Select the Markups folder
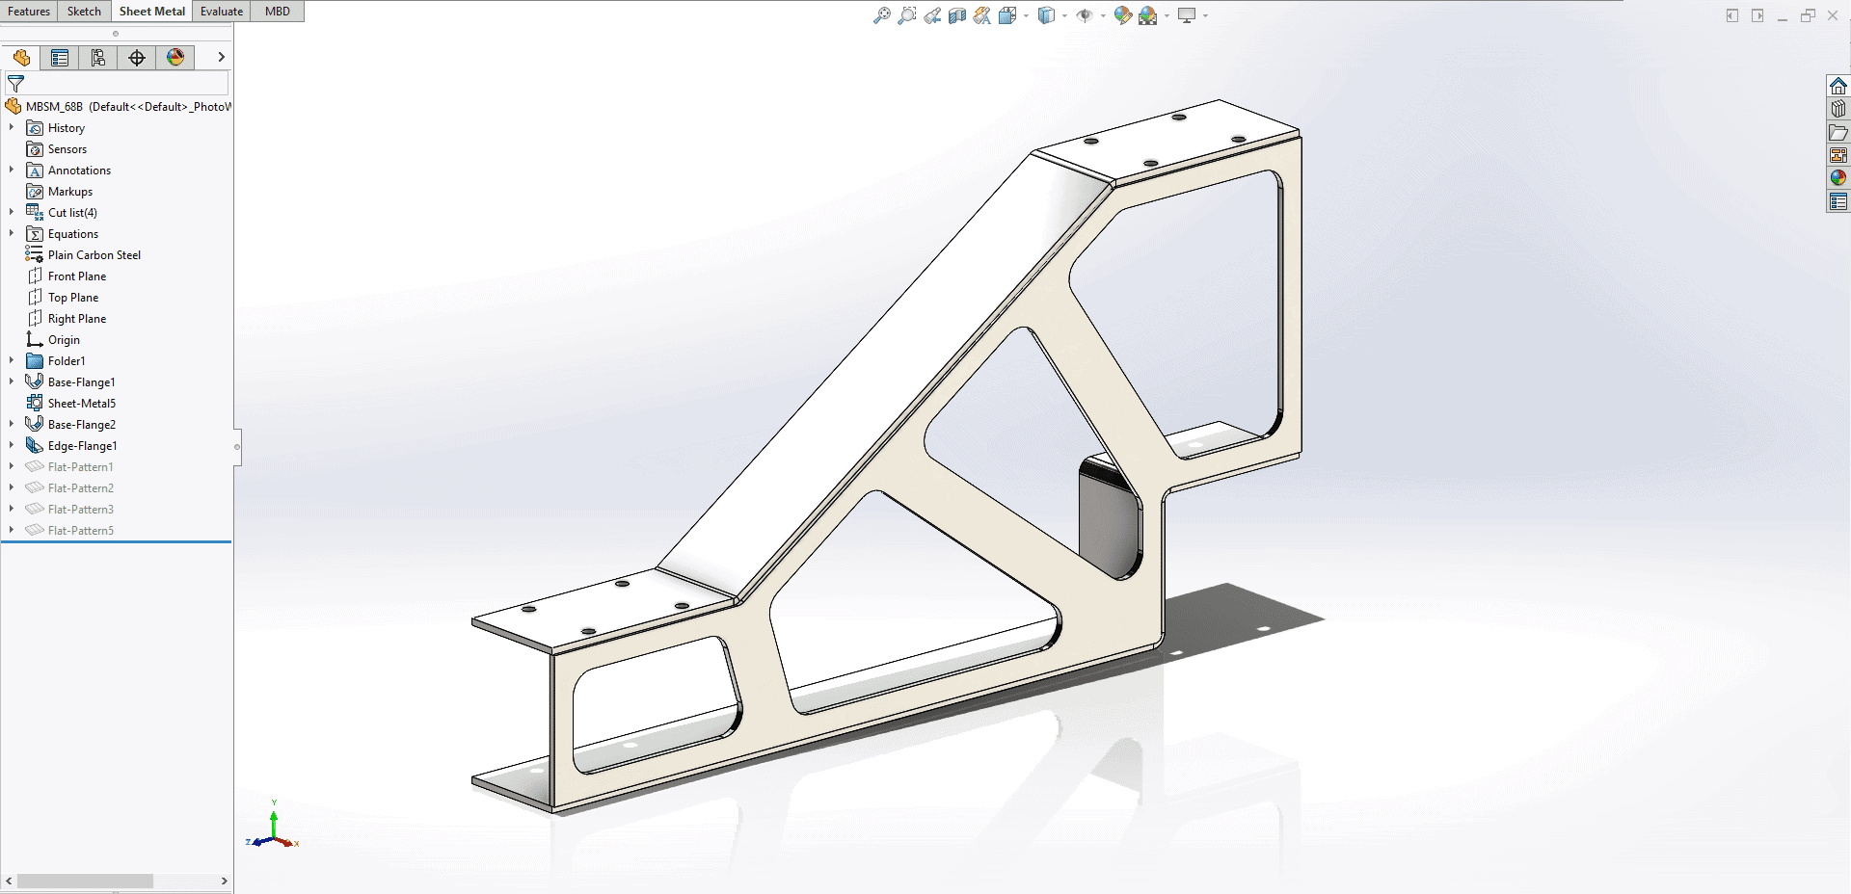This screenshot has height=894, width=1851. click(x=60, y=192)
